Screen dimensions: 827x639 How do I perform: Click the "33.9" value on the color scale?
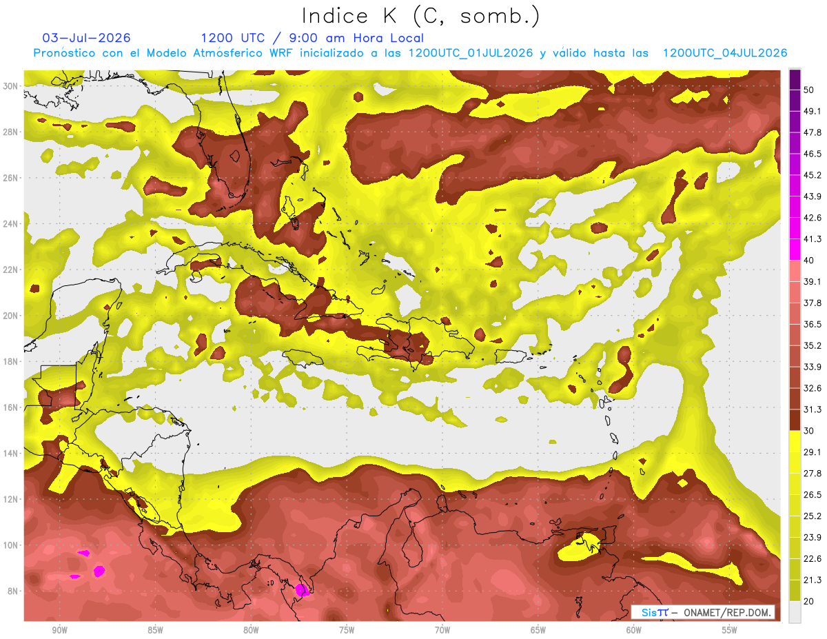coord(813,367)
